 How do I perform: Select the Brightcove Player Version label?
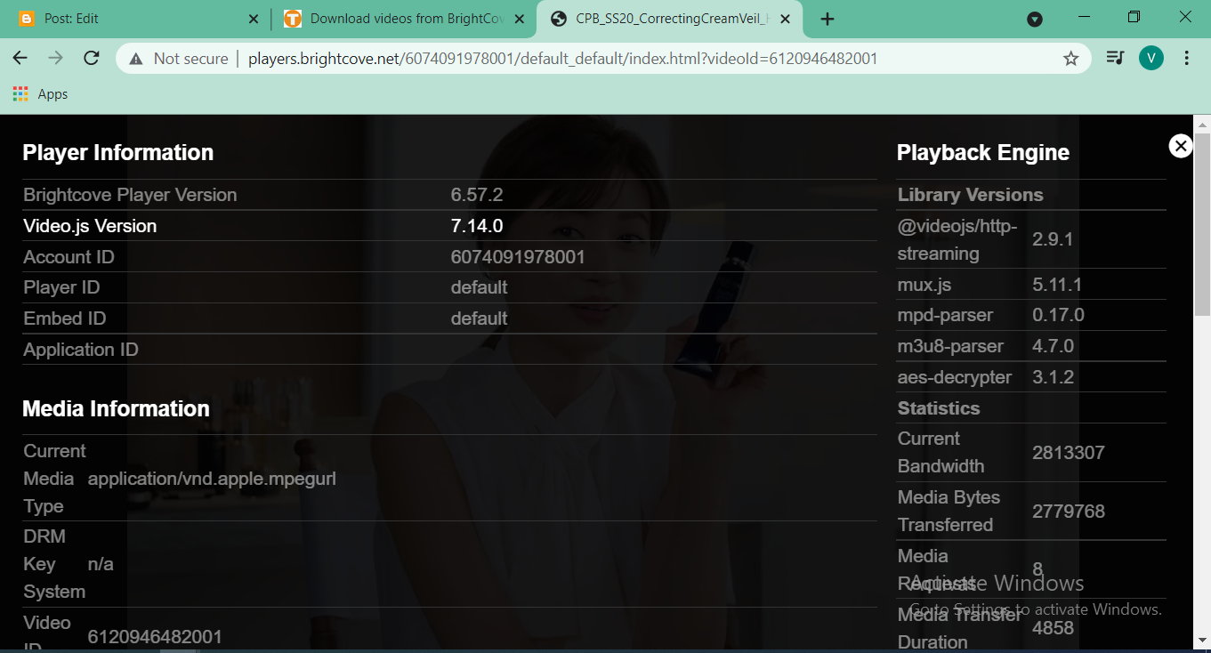(x=130, y=195)
